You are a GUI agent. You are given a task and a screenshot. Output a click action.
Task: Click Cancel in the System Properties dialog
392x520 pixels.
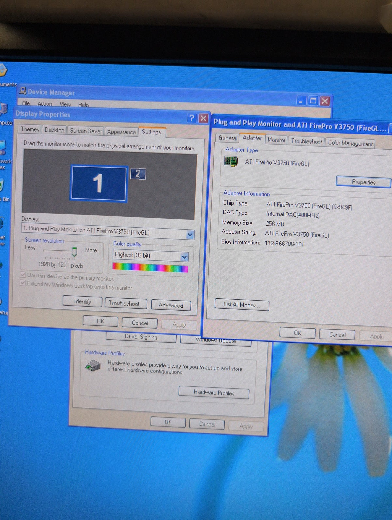pyautogui.click(x=207, y=424)
